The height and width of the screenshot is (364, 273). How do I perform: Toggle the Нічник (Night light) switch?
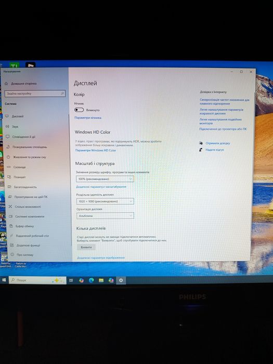tap(79, 110)
